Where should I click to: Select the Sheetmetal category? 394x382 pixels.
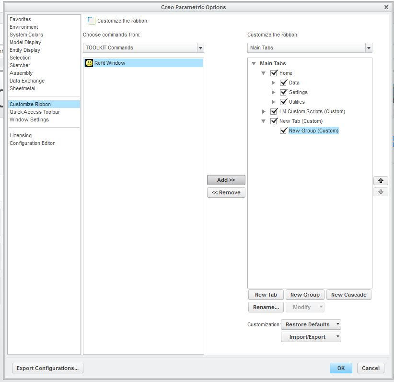tap(23, 88)
